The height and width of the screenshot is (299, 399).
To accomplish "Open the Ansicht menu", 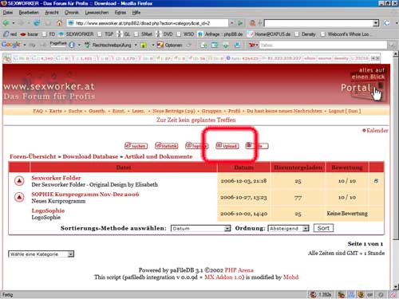I will (52, 12).
